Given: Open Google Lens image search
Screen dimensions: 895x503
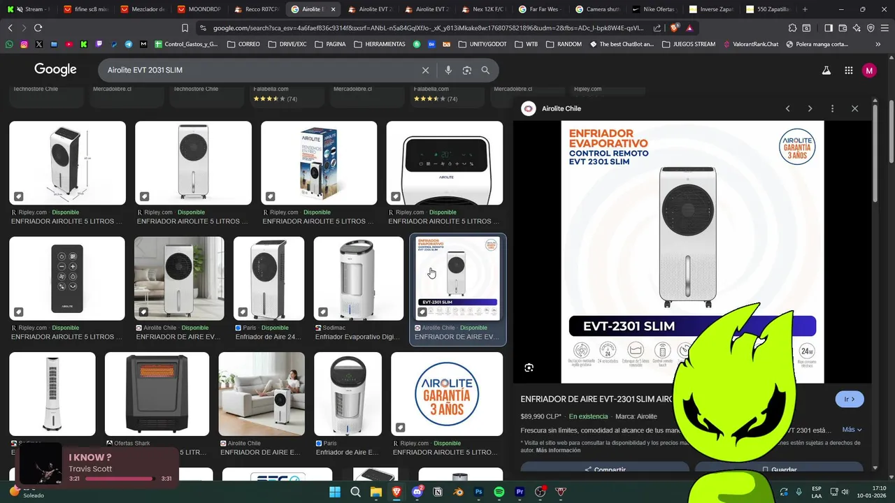Looking at the screenshot, I should [467, 70].
